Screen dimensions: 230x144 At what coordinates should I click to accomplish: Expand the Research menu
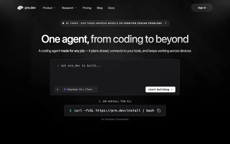point(69,8)
